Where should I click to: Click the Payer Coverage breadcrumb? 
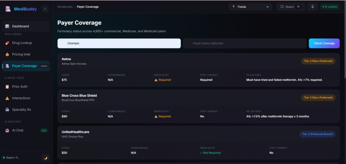(88, 7)
